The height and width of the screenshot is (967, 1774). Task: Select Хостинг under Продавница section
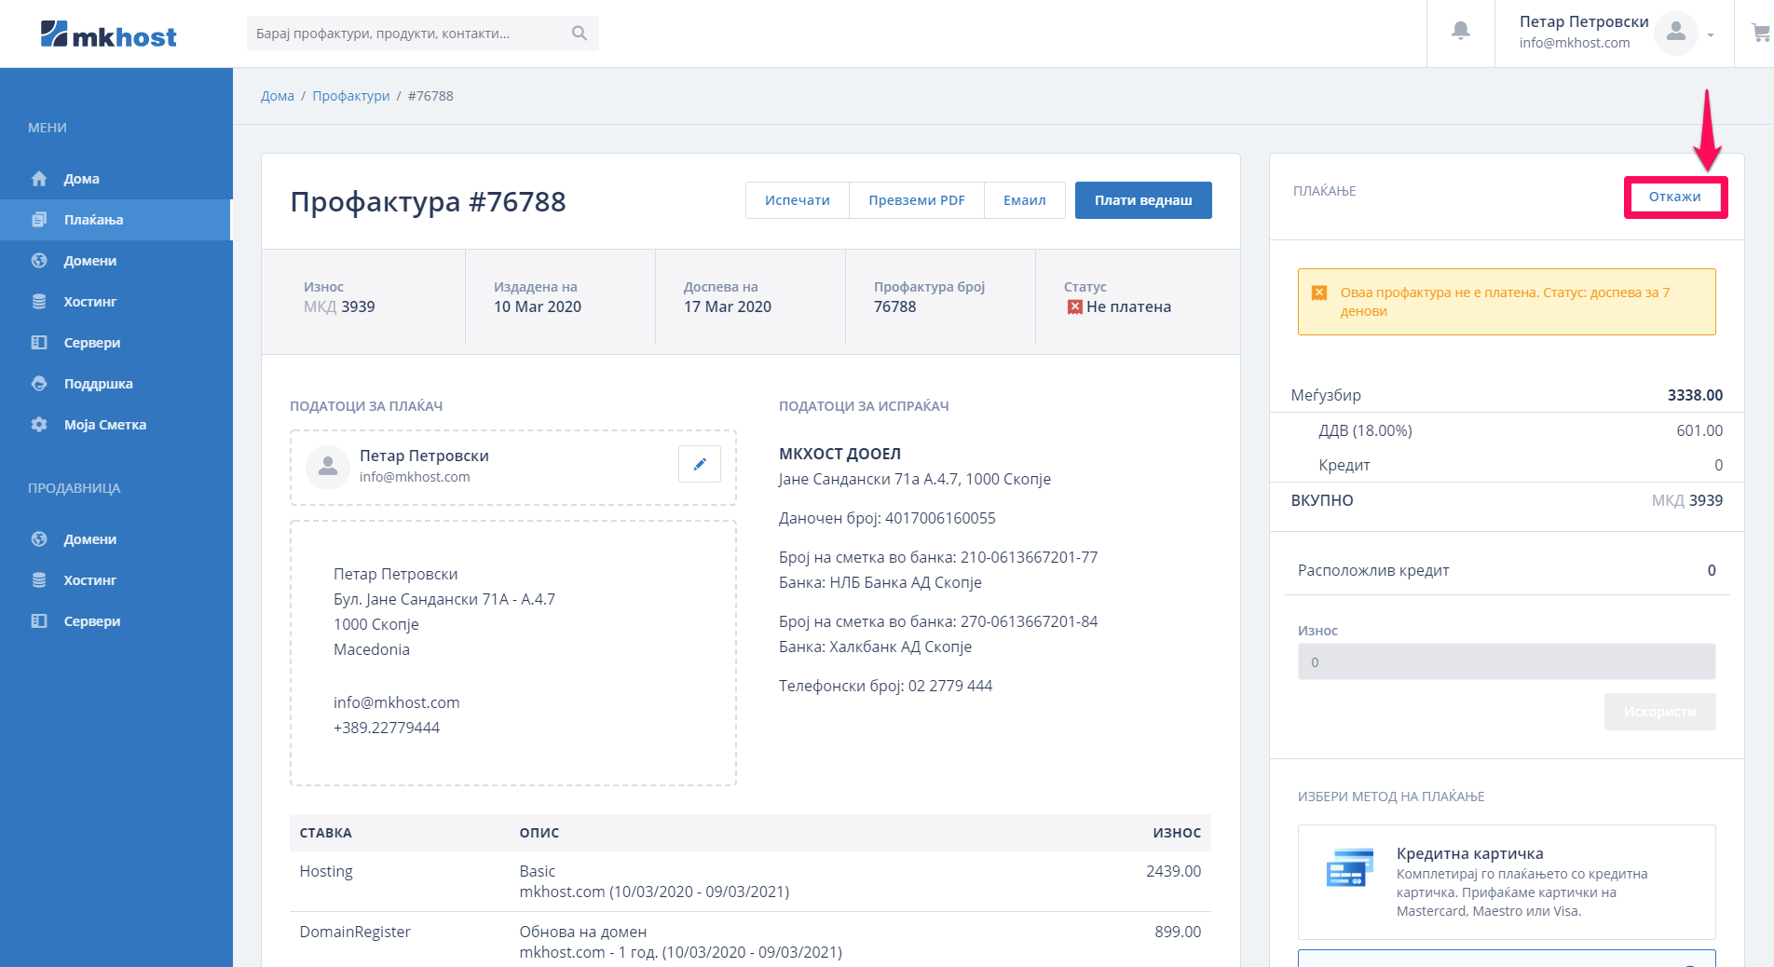coord(89,580)
